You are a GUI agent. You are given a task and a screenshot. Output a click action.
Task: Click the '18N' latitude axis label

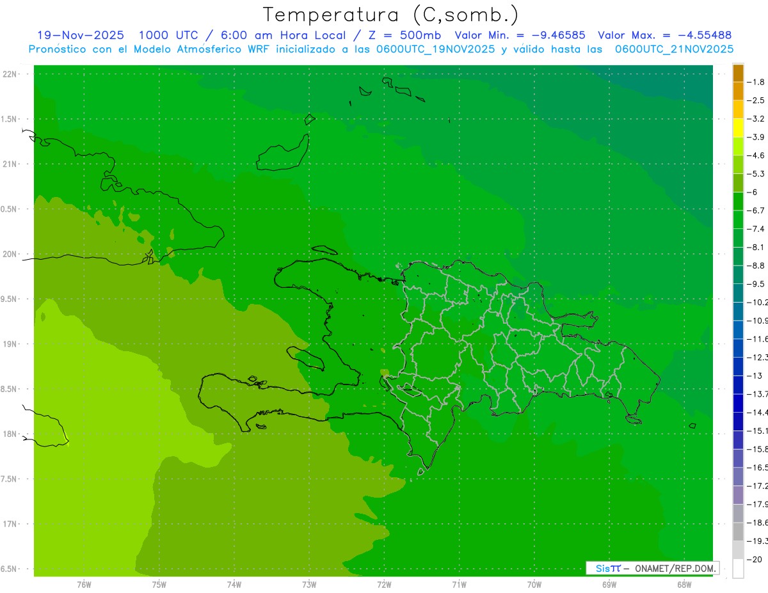[x=10, y=434]
